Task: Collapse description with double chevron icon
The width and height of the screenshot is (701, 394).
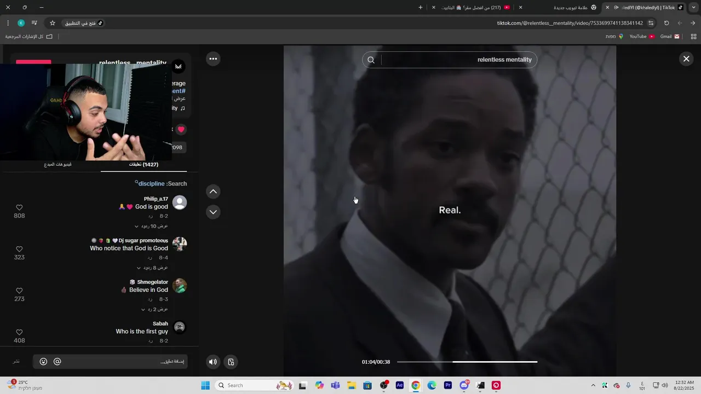Action: click(178, 66)
